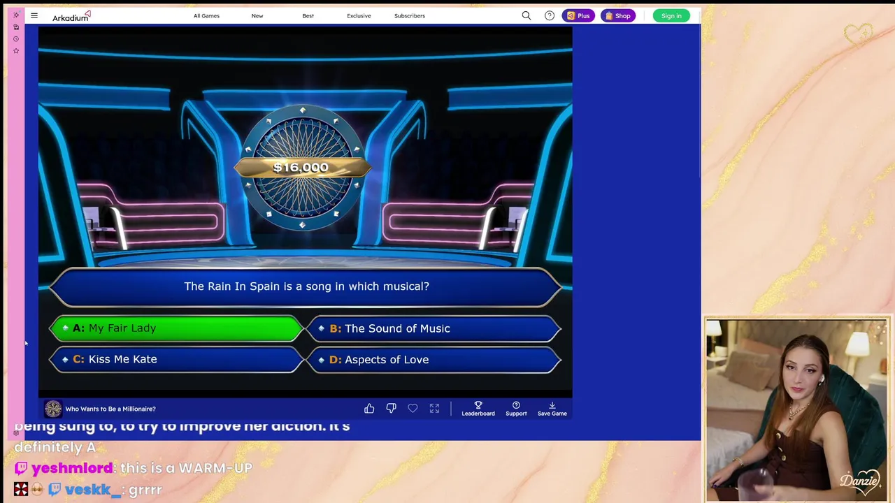Add the game to favorites with the heart icon
This screenshot has width=895, height=503.
tap(413, 409)
